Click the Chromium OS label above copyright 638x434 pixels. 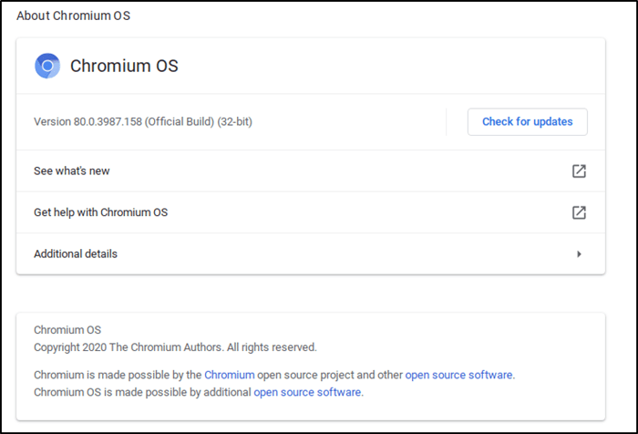[67, 330]
